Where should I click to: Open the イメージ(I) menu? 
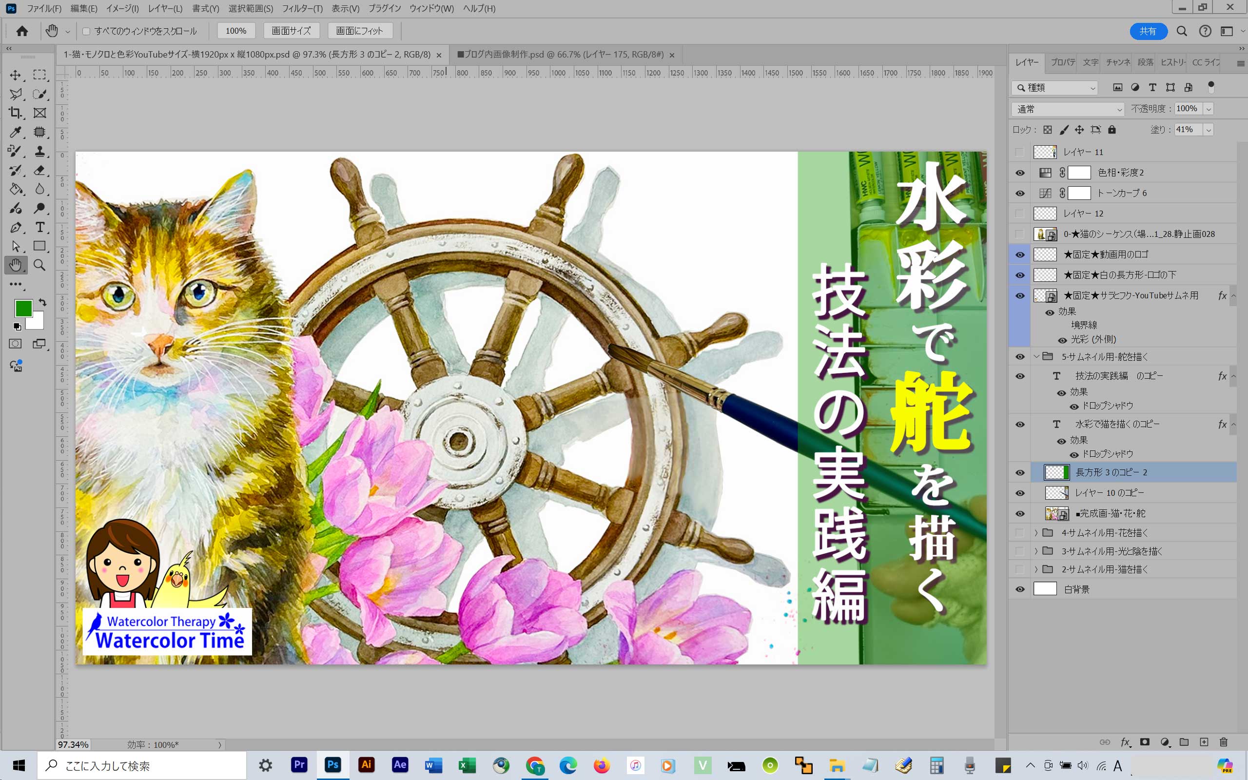122,9
